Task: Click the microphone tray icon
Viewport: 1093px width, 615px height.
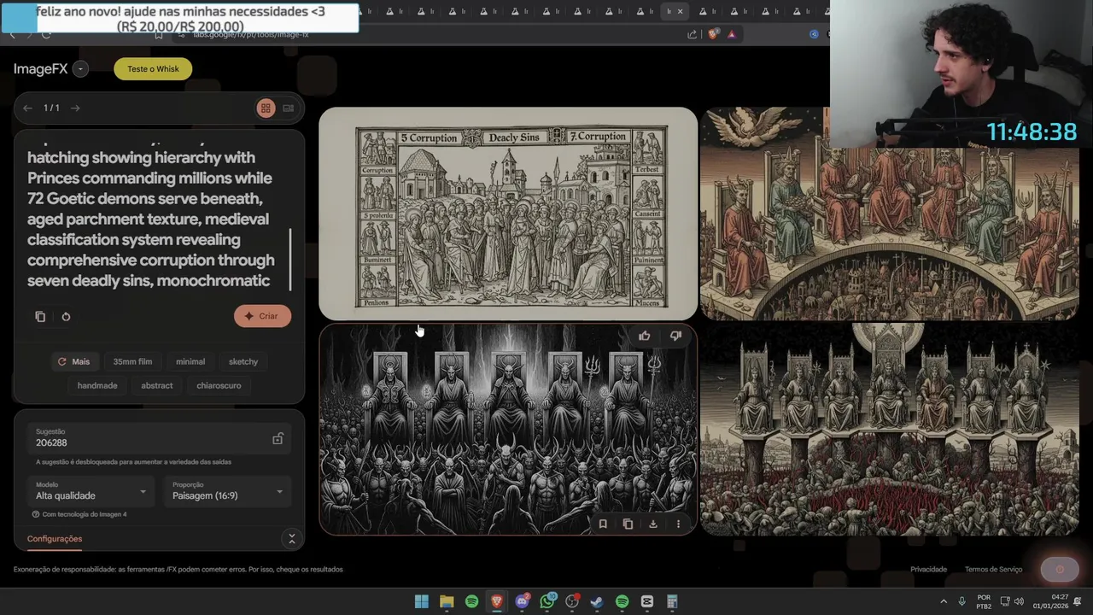Action: [962, 601]
